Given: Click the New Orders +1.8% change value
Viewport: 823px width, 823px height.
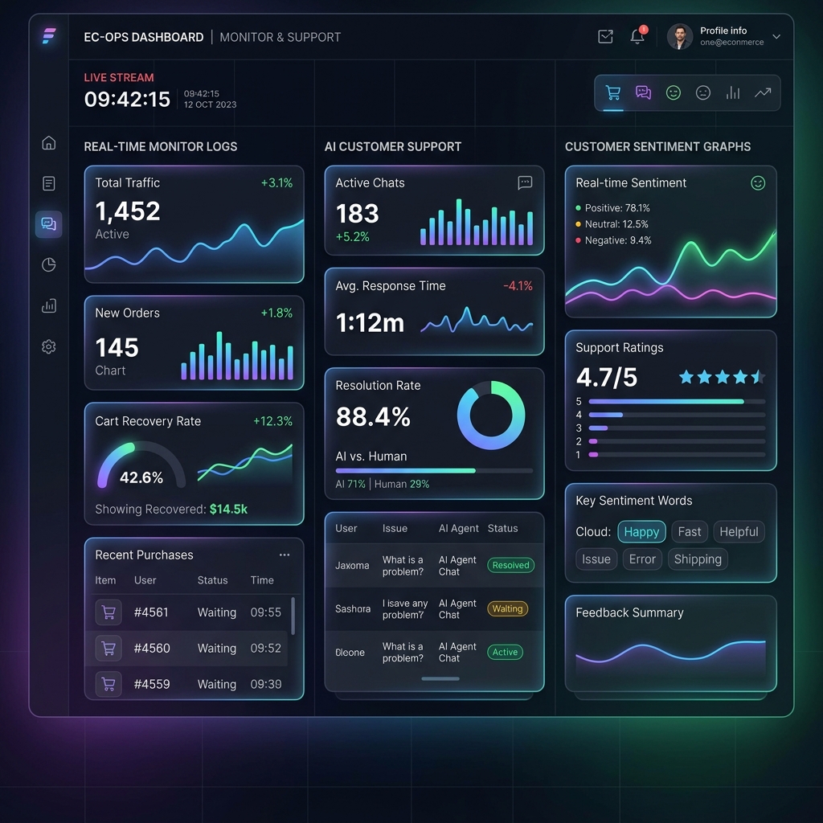Looking at the screenshot, I should (x=276, y=313).
